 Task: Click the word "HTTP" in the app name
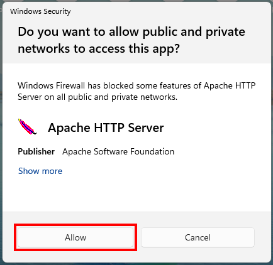(109, 127)
